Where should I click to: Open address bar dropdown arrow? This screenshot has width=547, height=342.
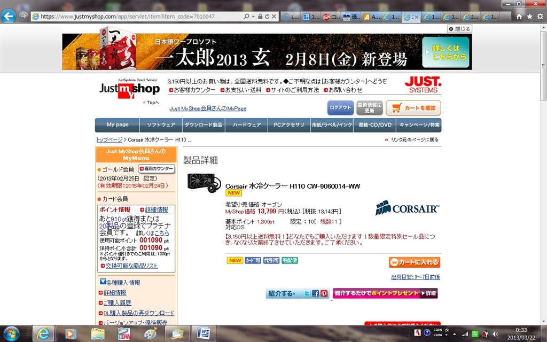[x=253, y=17]
